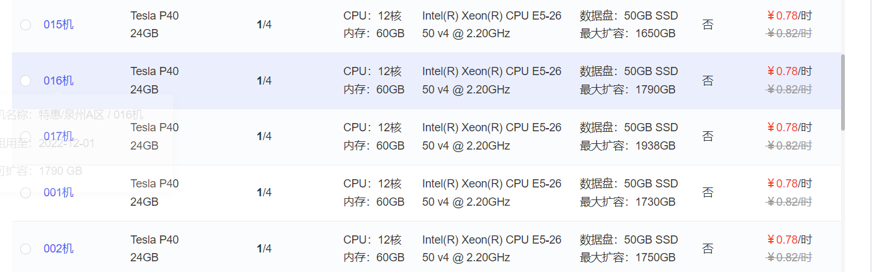
Task: Open the 001机 machine link
Action: point(58,192)
